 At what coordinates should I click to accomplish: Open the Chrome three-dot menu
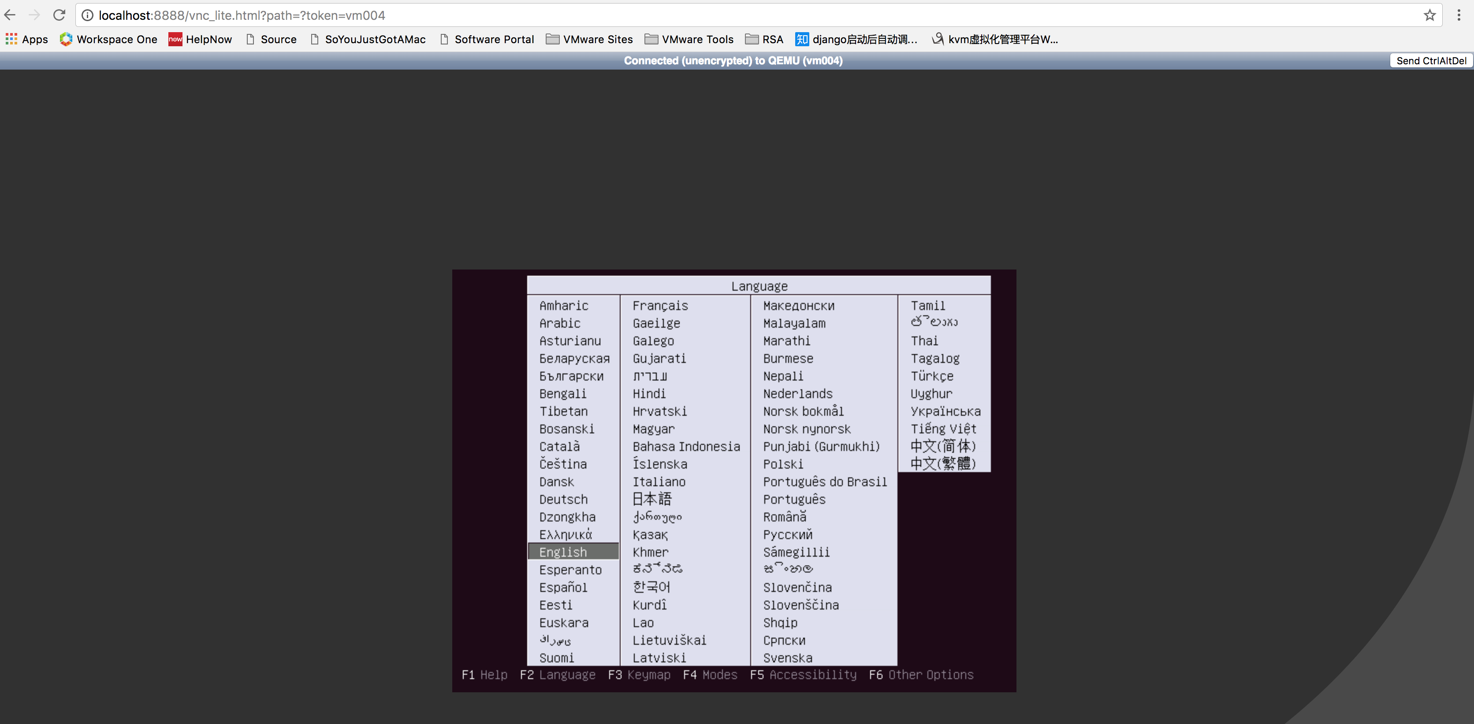pos(1459,15)
